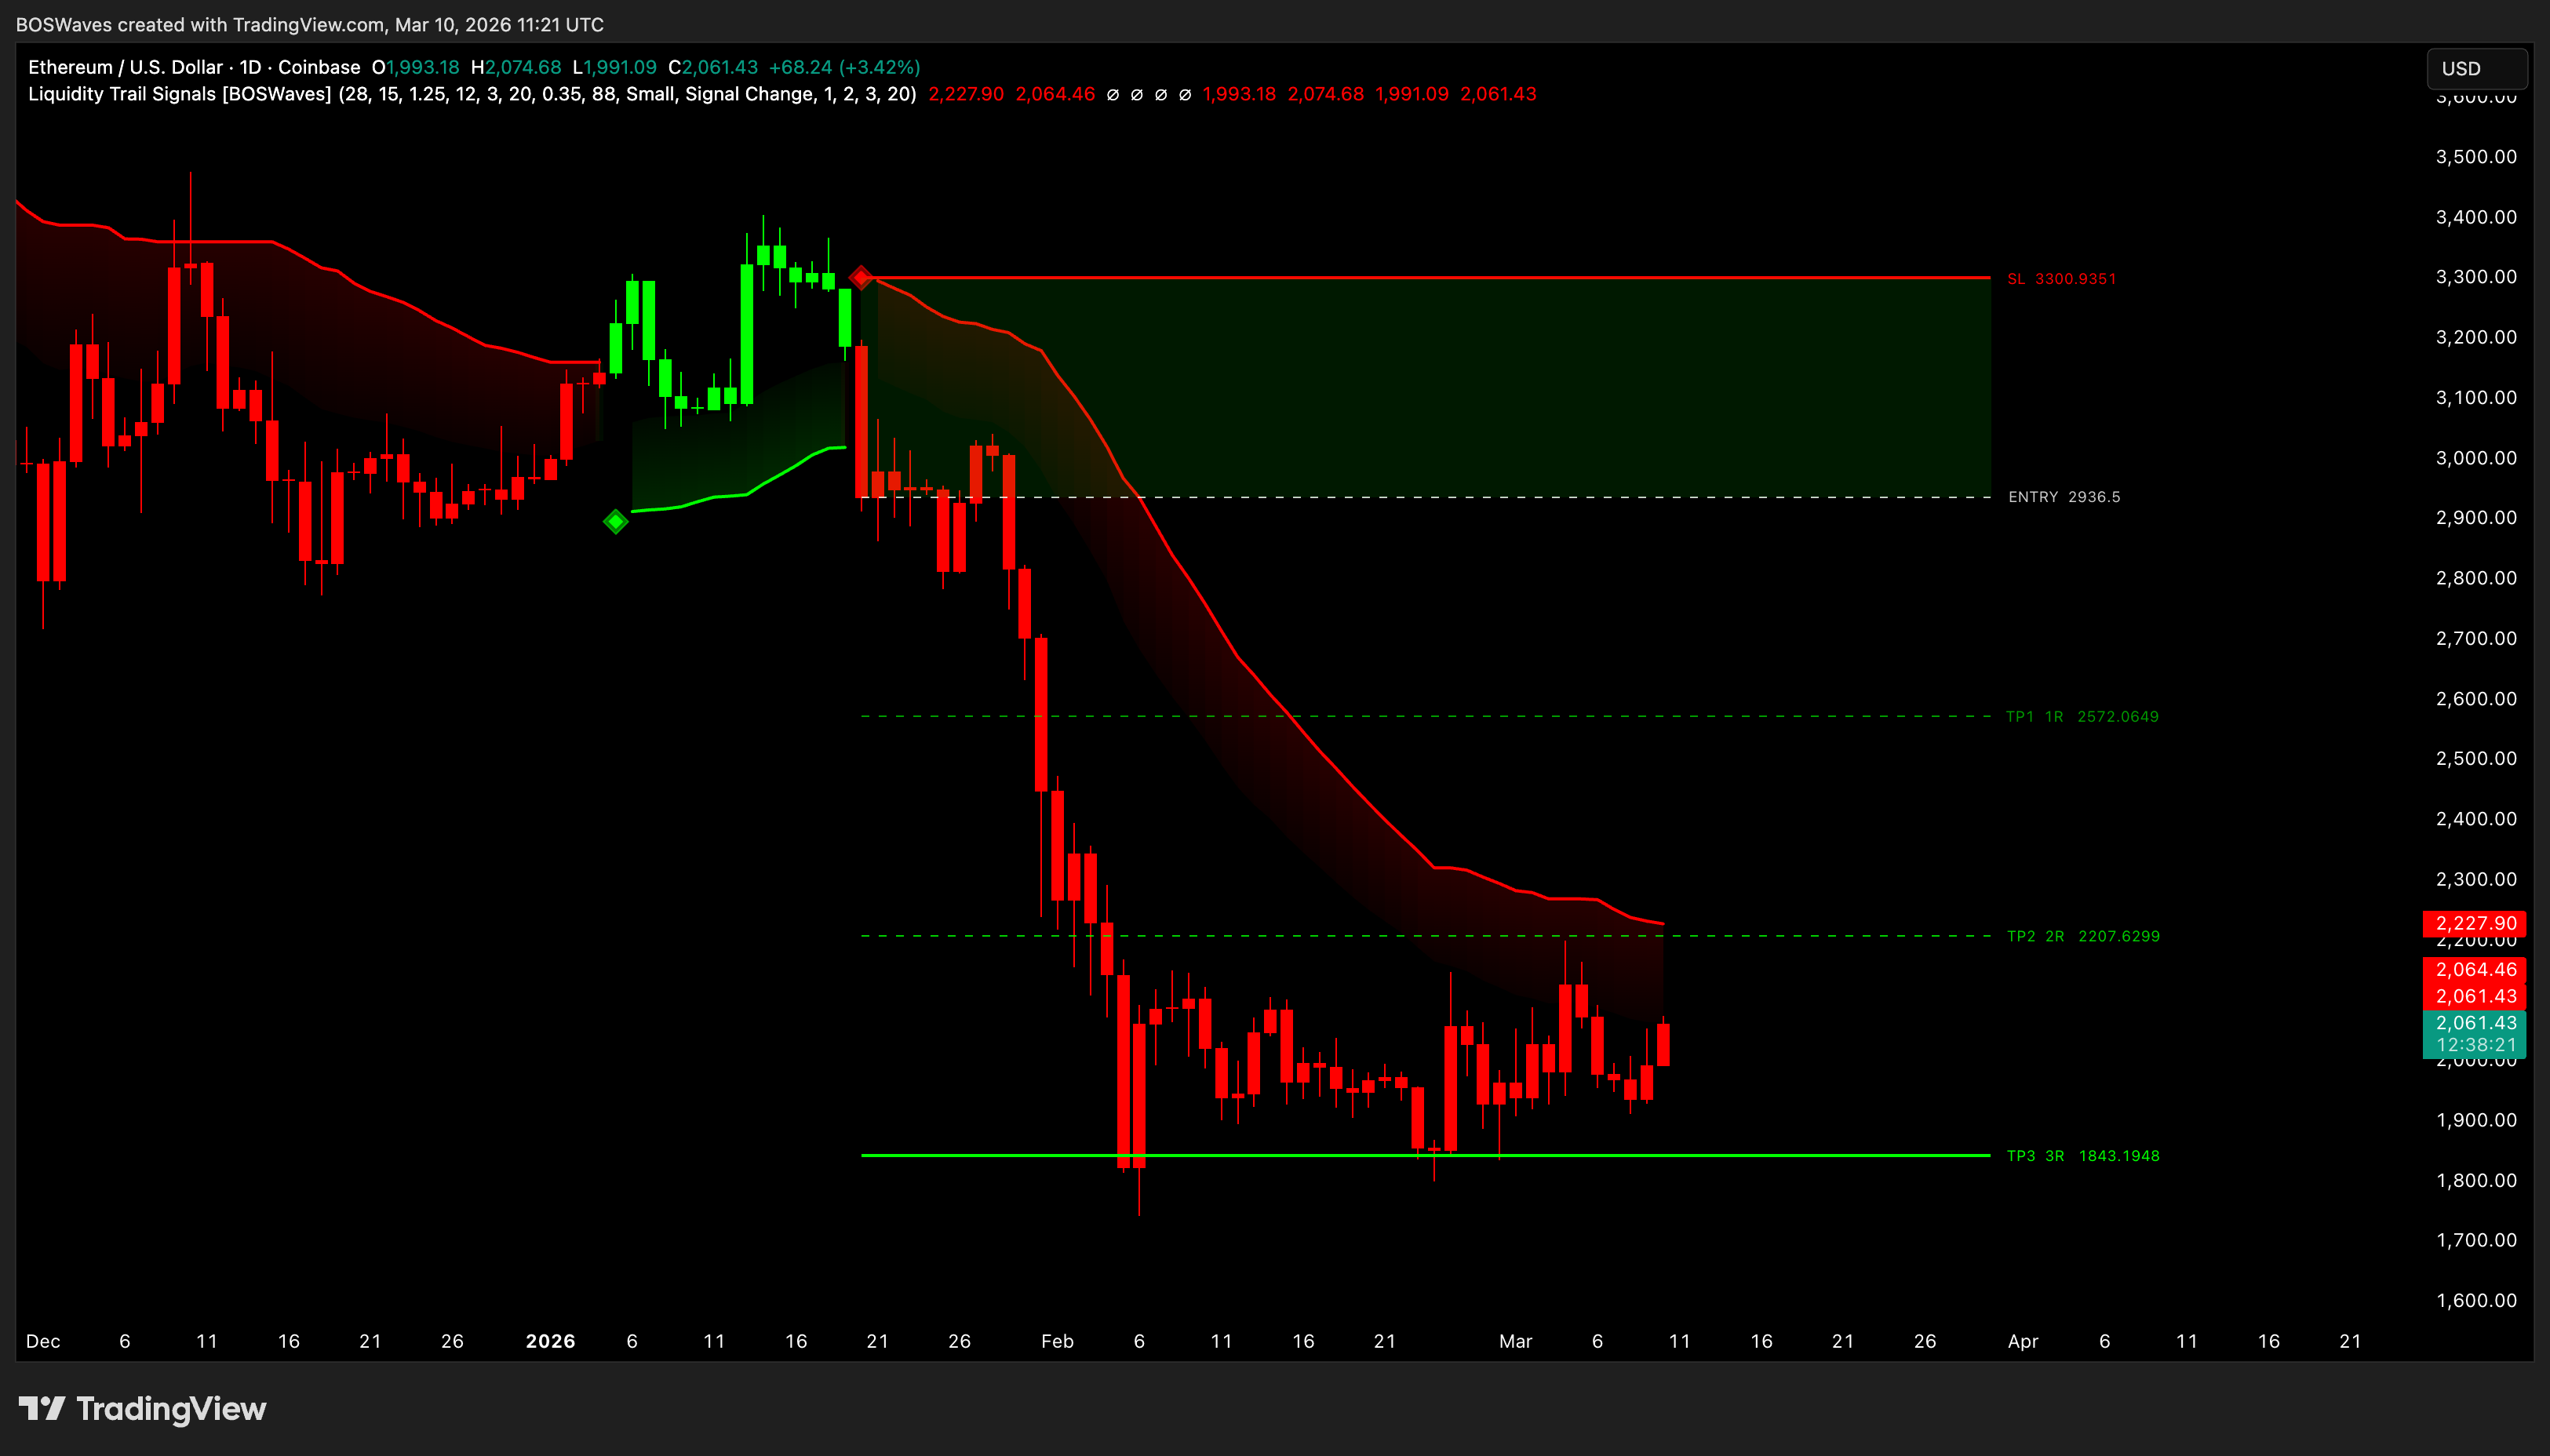Click the red diamond sell signal marker

[x=861, y=277]
